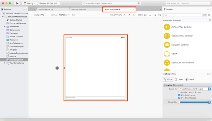Switch to Layout properties section
The image size is (212, 121).
179,79
